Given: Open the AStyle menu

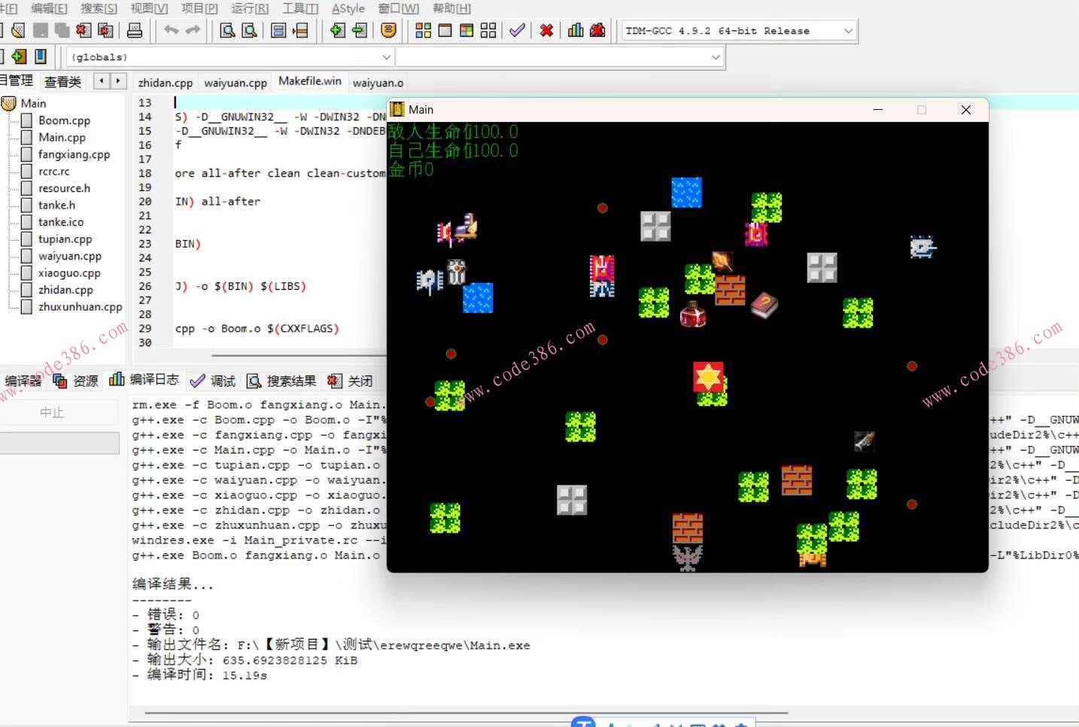Looking at the screenshot, I should click(348, 8).
